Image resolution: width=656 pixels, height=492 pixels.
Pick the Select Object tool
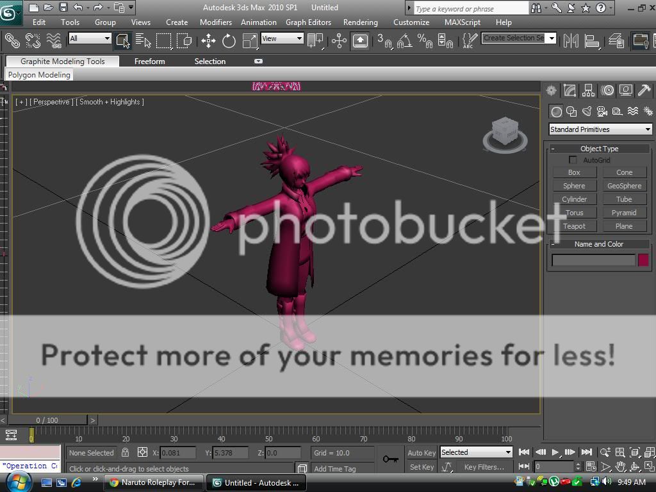(122, 40)
